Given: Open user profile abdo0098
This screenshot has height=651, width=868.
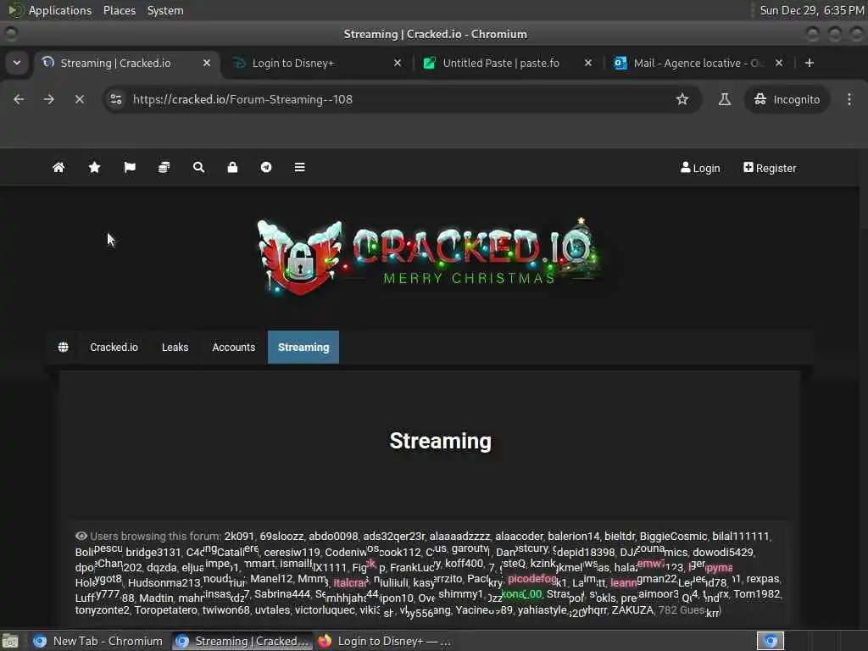Looking at the screenshot, I should (333, 537).
